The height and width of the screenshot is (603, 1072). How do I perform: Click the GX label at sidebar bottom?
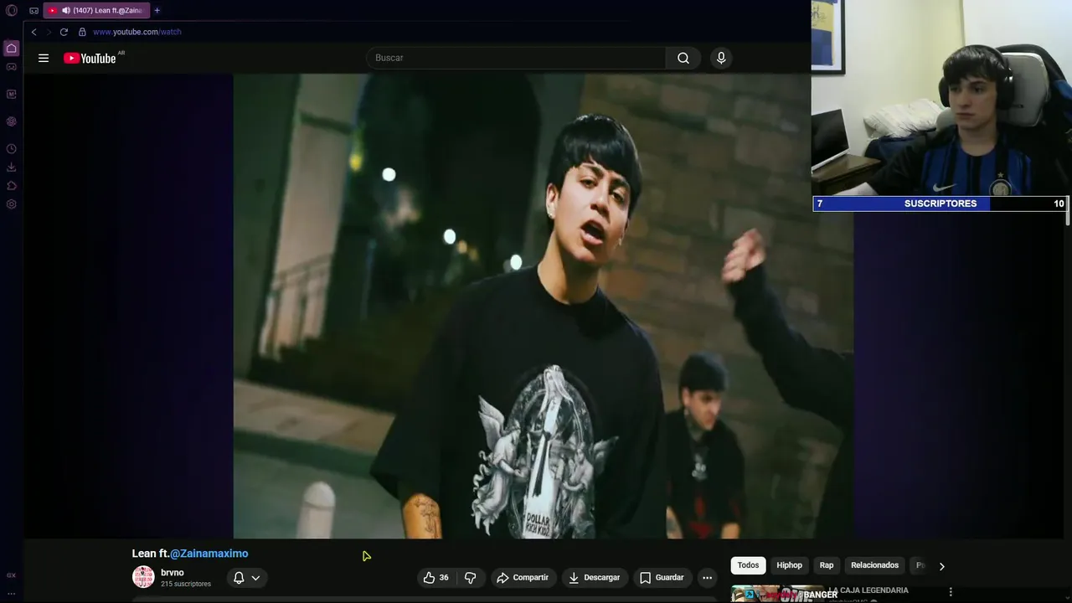12,575
